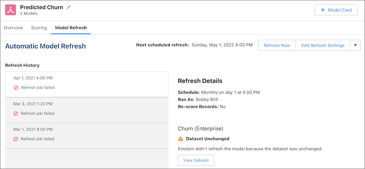Click the Refresh Now button
365x169 pixels.
[x=277, y=46]
